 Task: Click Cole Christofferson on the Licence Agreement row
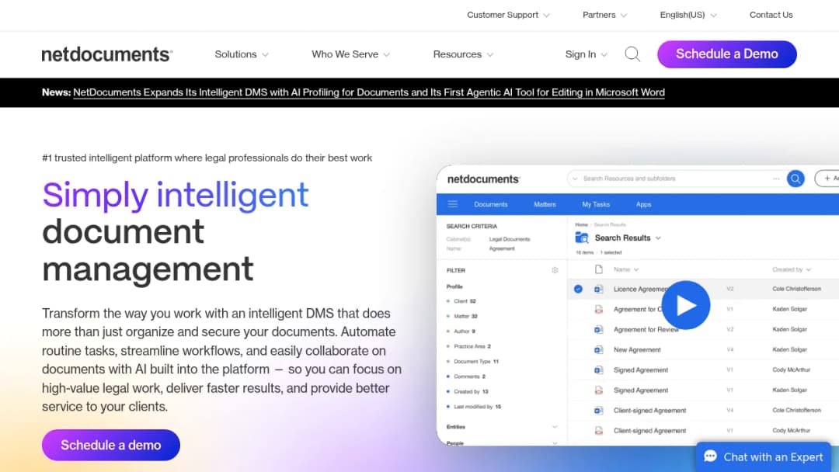[x=796, y=290]
